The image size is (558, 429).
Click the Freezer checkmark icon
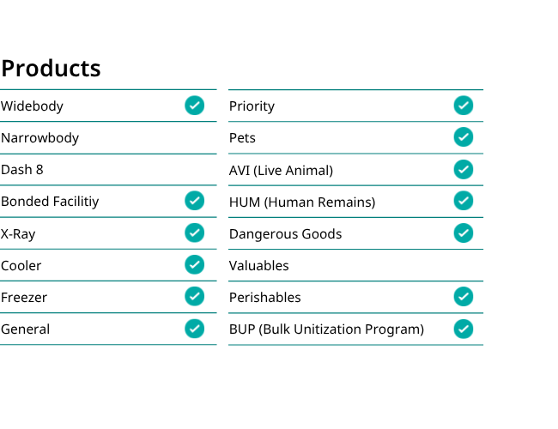(x=194, y=296)
